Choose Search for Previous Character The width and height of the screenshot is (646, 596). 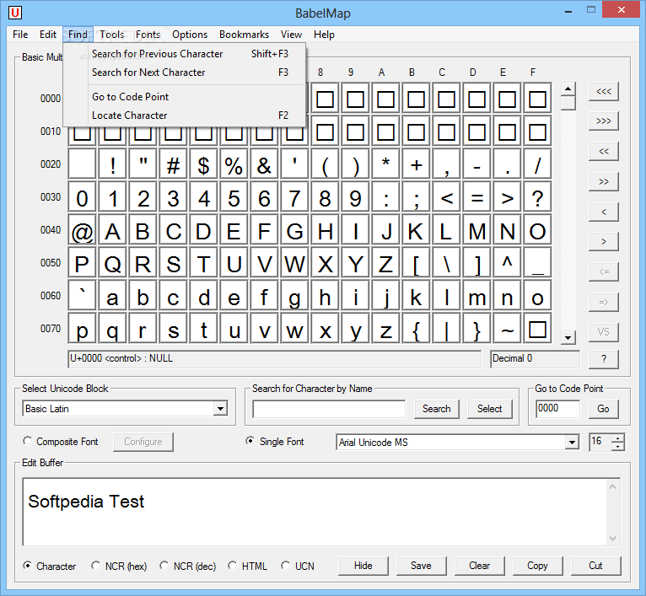pos(184,54)
